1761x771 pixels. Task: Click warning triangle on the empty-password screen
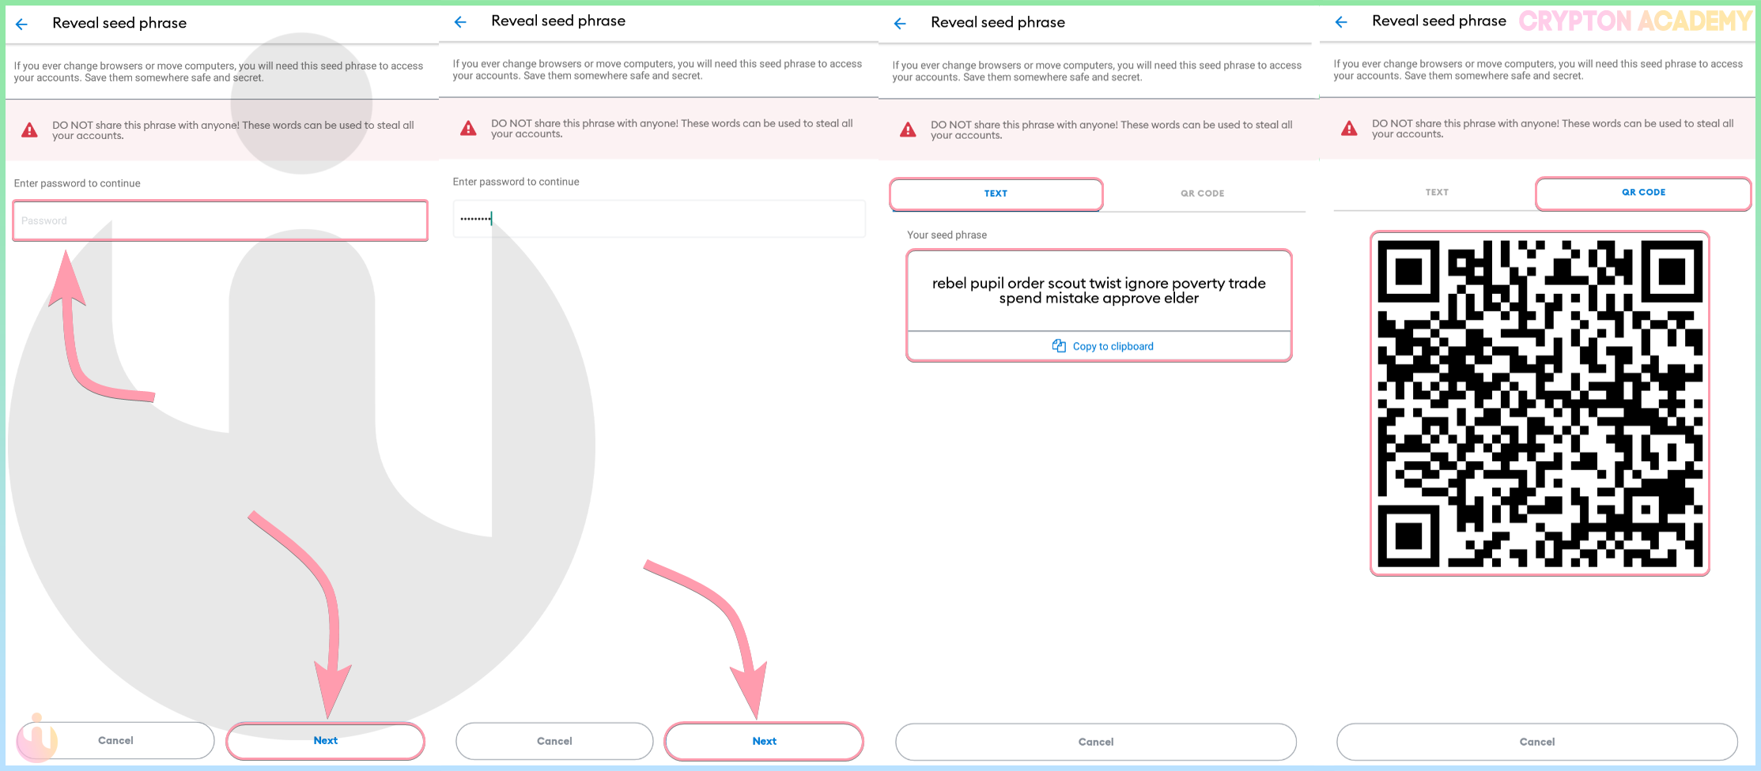[29, 130]
